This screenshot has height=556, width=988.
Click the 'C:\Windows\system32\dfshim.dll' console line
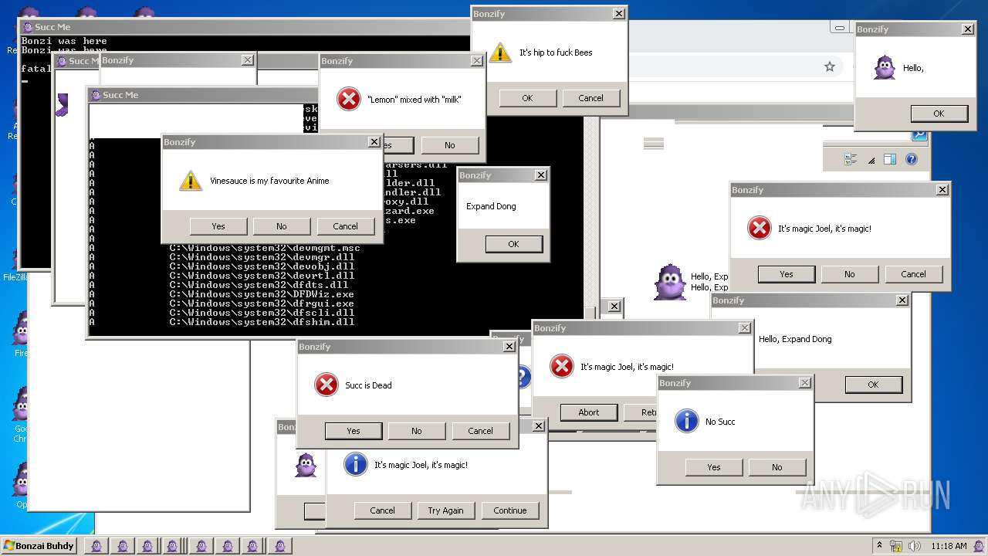262,322
